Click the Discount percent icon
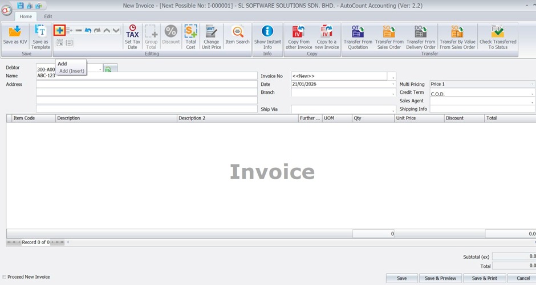Screen dimensions: 536x285 170,31
